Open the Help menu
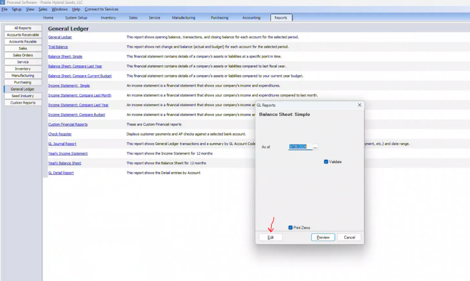 coord(76,9)
